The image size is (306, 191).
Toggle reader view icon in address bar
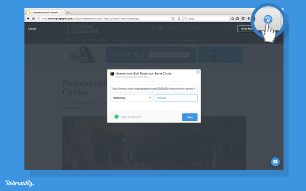tap(173, 18)
